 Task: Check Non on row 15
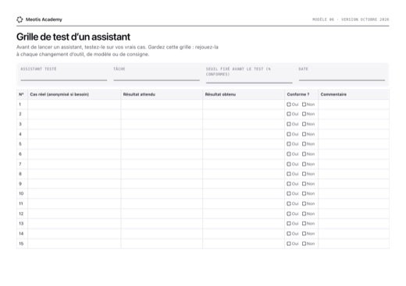[304, 244]
